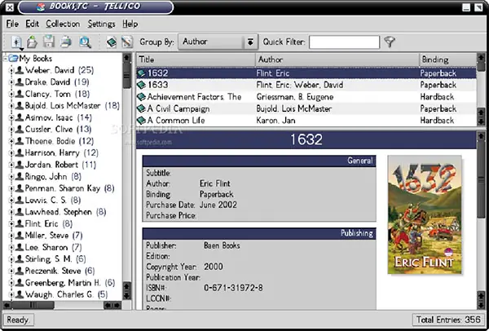Open the Help menu
The height and width of the screenshot is (331, 489).
click(130, 24)
